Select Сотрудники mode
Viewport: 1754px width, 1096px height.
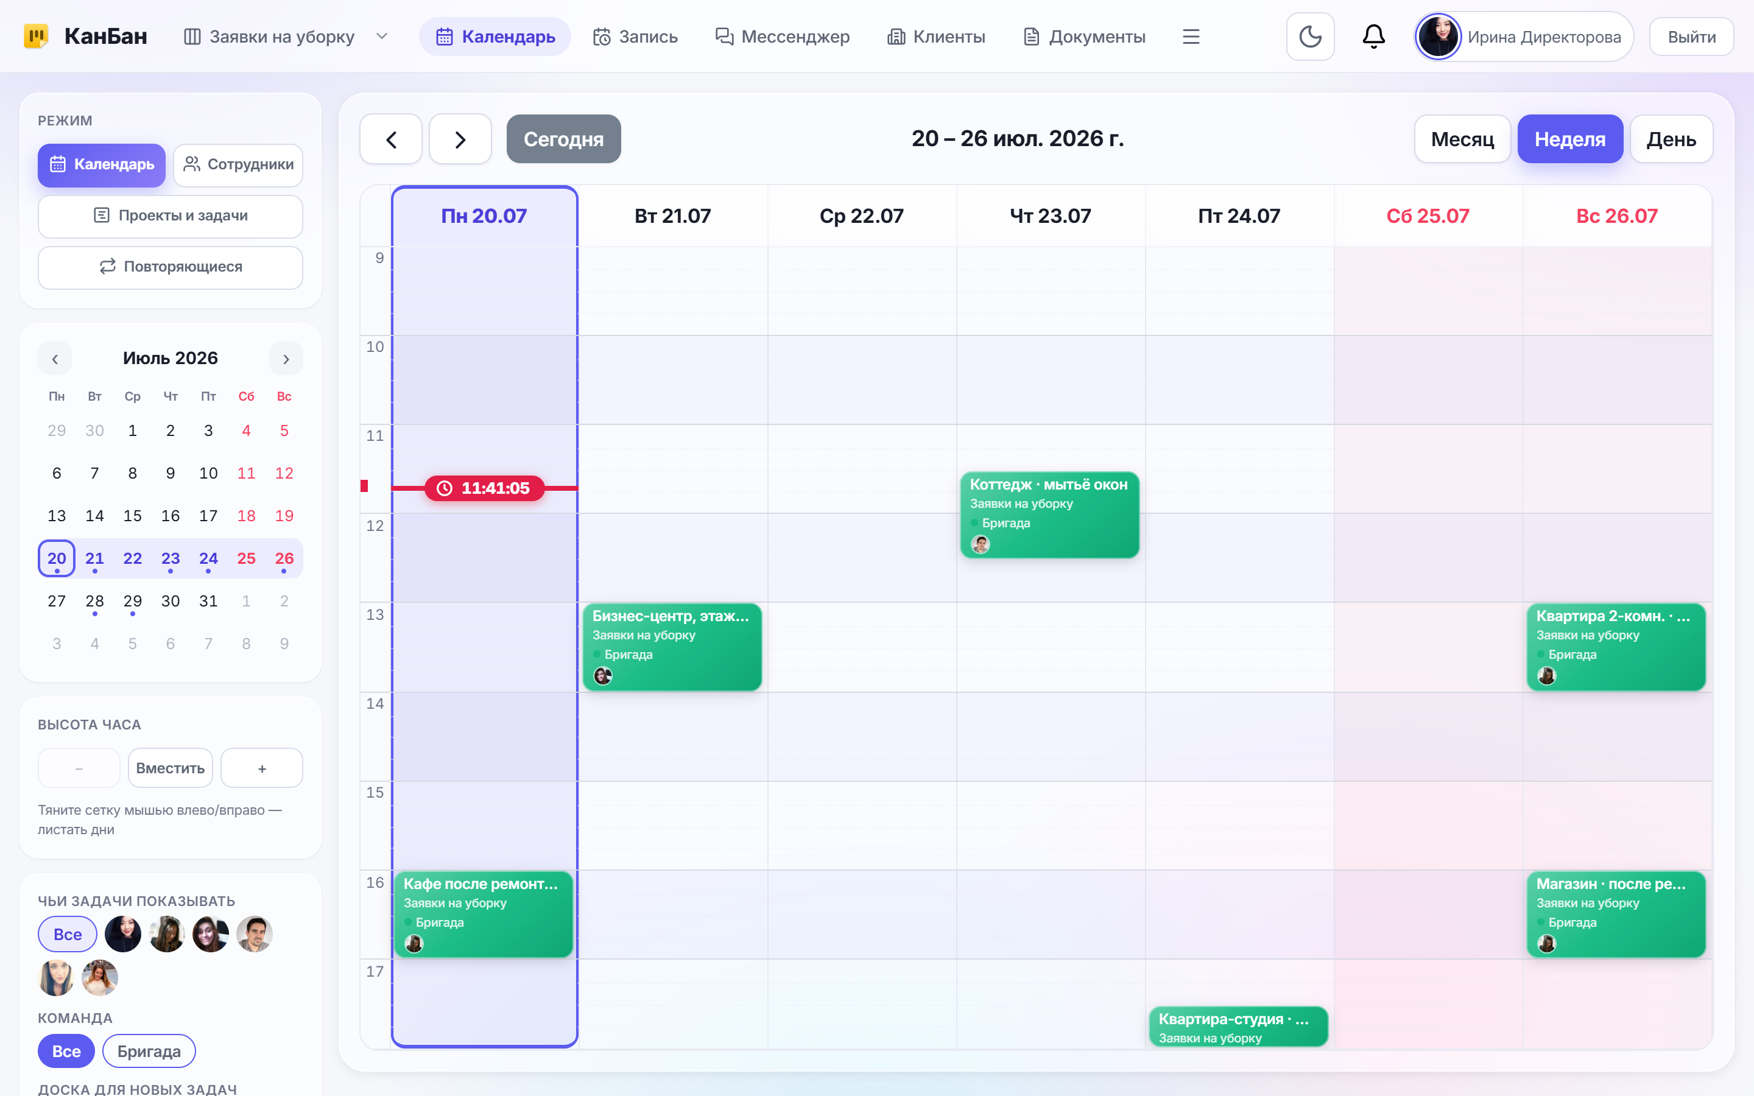(x=239, y=164)
